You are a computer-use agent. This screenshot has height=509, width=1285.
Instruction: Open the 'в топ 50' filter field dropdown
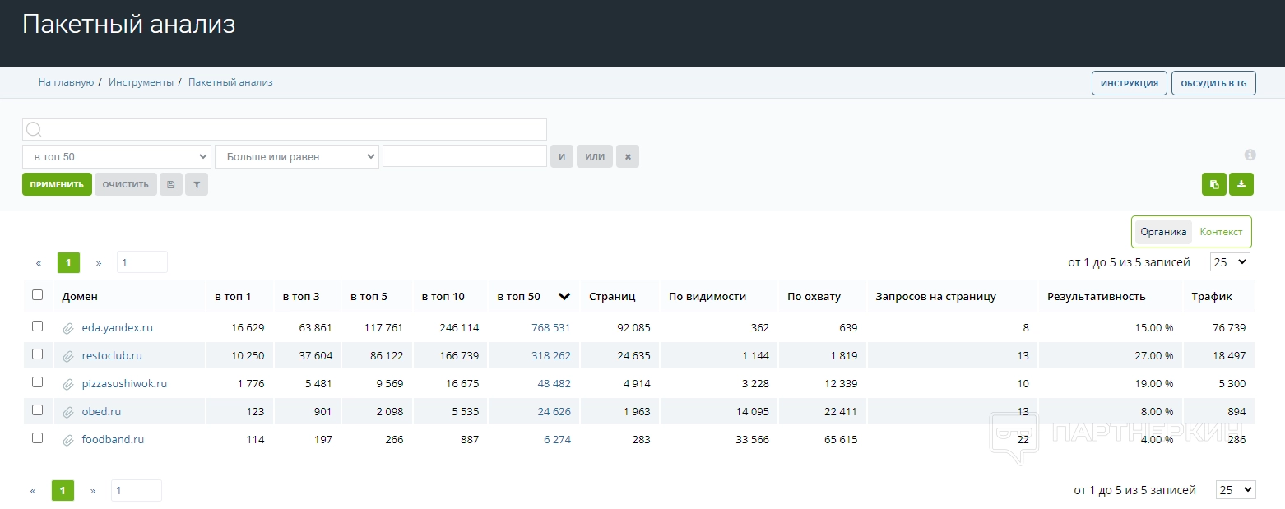(x=117, y=156)
